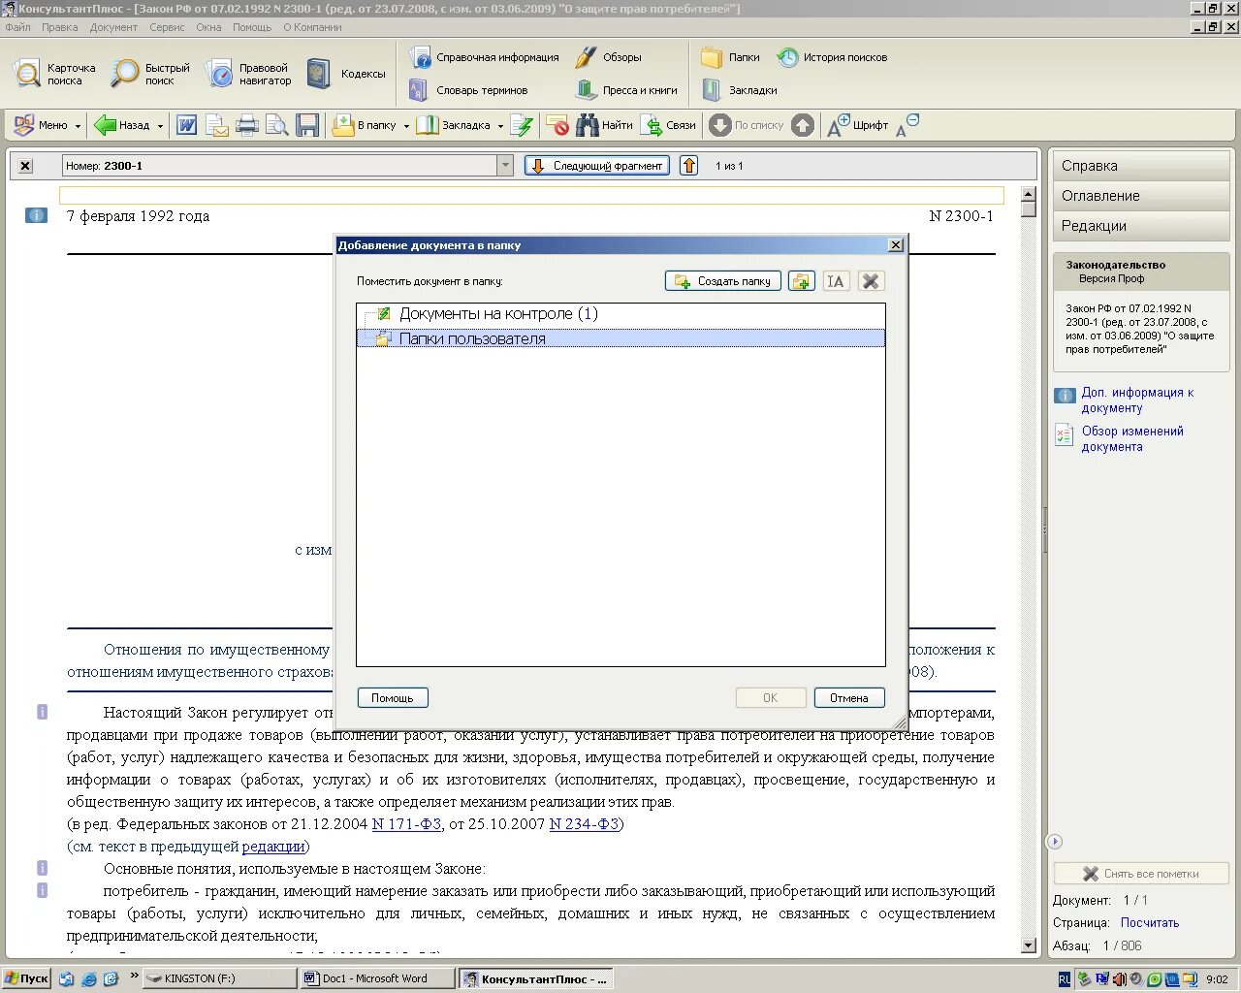
Task: Click Посчитать page count link
Action: click(1150, 923)
